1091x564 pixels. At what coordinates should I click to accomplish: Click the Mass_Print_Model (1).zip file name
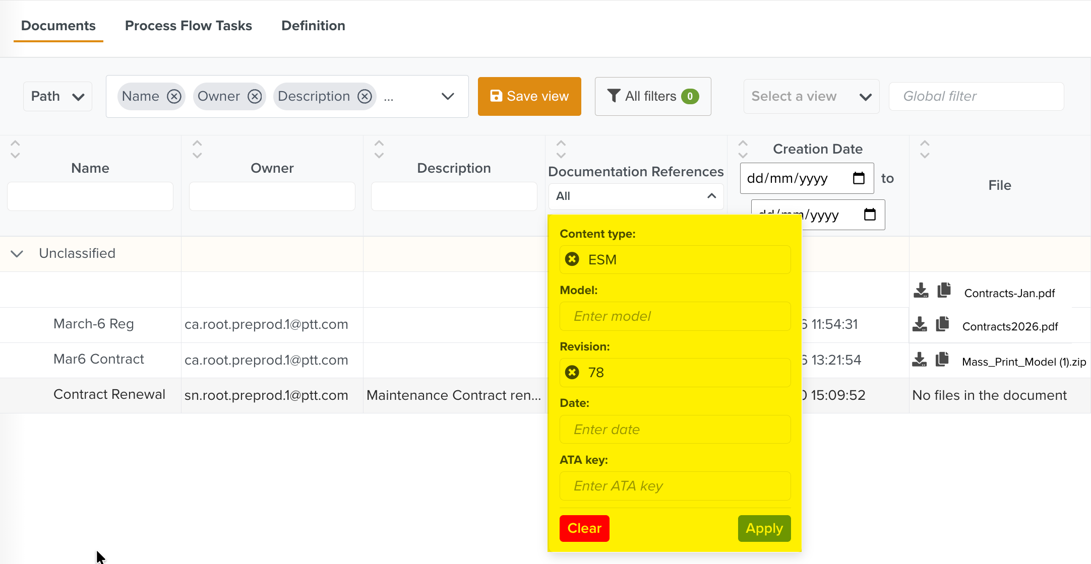click(x=1024, y=362)
